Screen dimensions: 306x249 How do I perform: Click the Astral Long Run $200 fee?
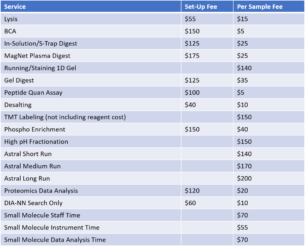coord(244,178)
